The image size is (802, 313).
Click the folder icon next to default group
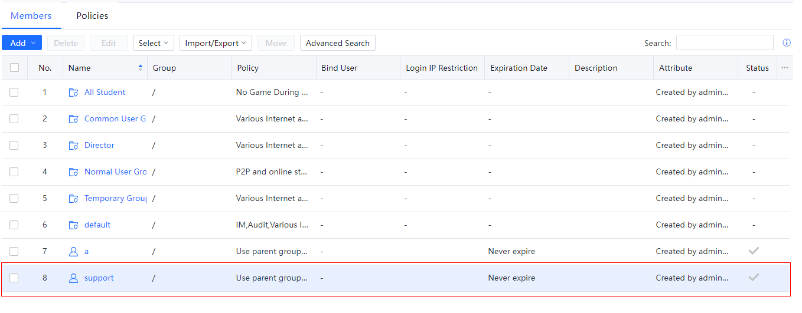73,225
